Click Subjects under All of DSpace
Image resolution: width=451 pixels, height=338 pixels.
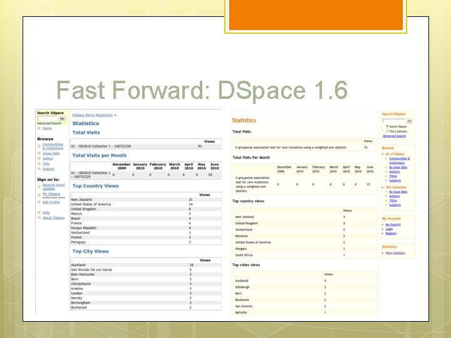click(x=395, y=180)
